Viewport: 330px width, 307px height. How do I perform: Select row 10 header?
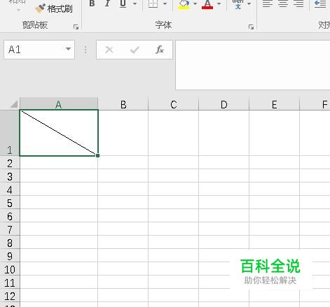click(10, 269)
